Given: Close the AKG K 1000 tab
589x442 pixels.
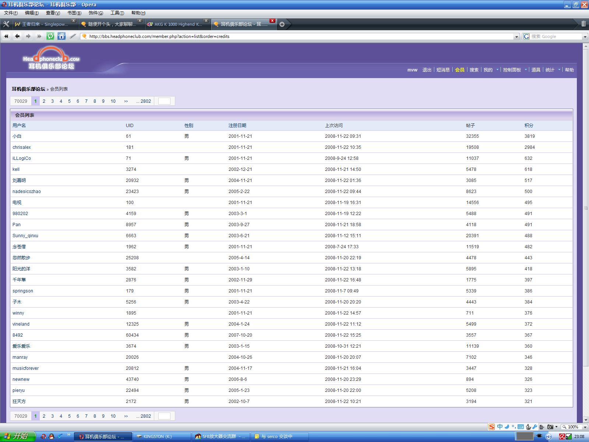Looking at the screenshot, I should [x=206, y=21].
